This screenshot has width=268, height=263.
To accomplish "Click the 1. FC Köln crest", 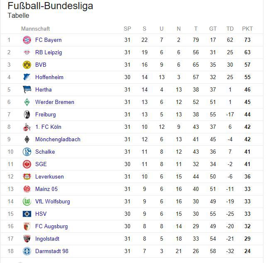I will coord(27,127).
